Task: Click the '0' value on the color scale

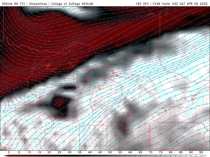Action: tap(9, 152)
